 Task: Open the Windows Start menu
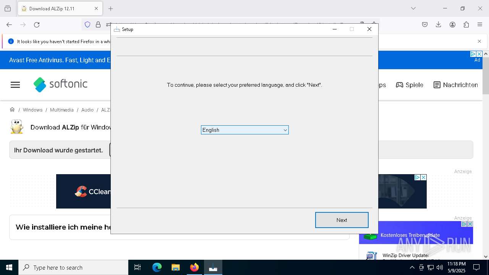click(x=9, y=267)
